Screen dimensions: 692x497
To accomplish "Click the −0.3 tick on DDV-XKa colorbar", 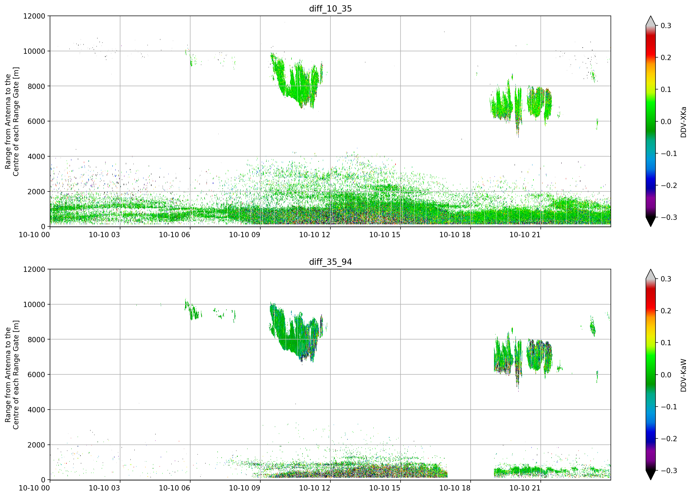I will (669, 217).
